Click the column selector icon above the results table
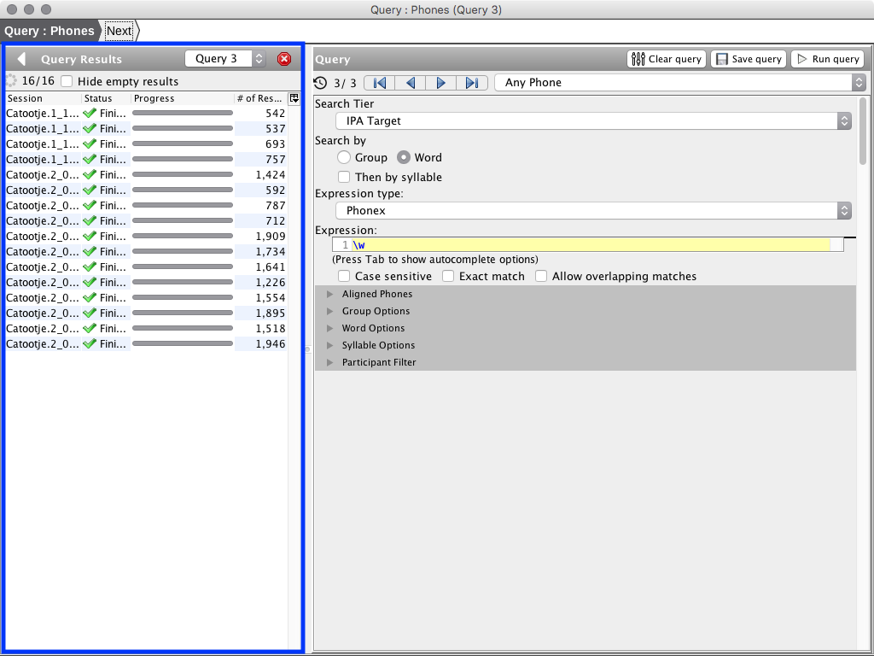 pos(294,97)
